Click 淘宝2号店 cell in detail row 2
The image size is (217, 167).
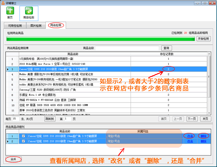(x=145, y=141)
